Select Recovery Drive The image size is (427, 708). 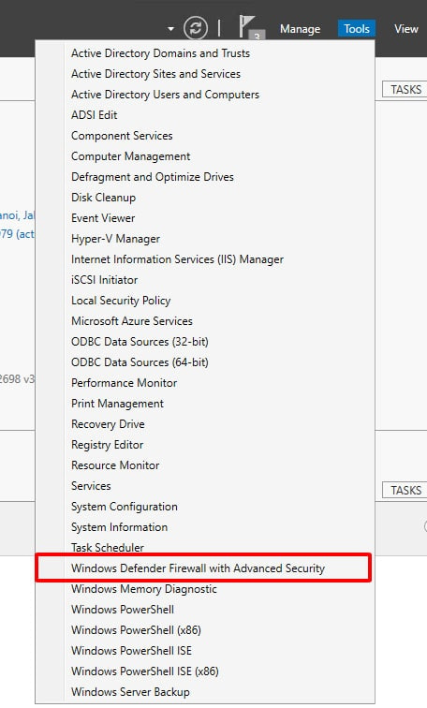pyautogui.click(x=205, y=424)
